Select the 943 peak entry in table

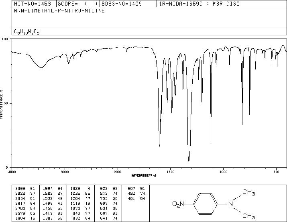[x=82, y=213]
